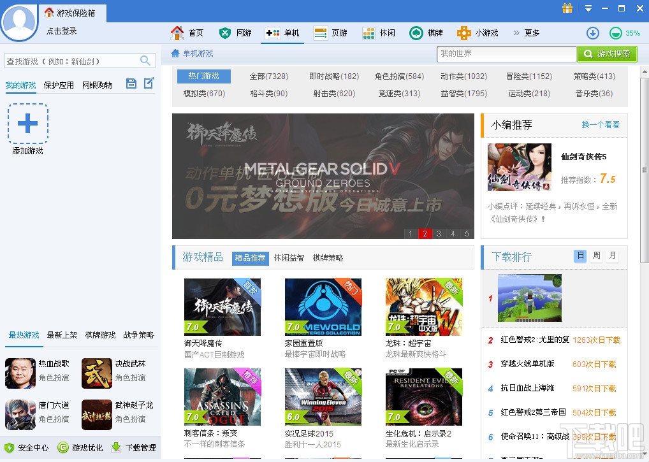Open the 热血战歌 game icon
The height and width of the screenshot is (462, 649).
[20, 373]
